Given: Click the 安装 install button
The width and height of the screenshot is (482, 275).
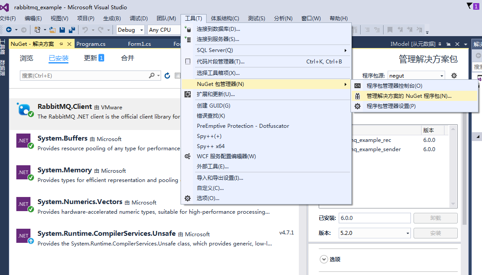Looking at the screenshot, I should point(436,233).
